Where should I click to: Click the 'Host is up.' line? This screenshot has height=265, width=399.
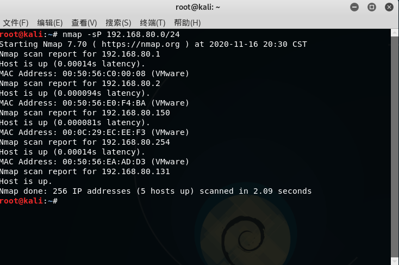26,181
